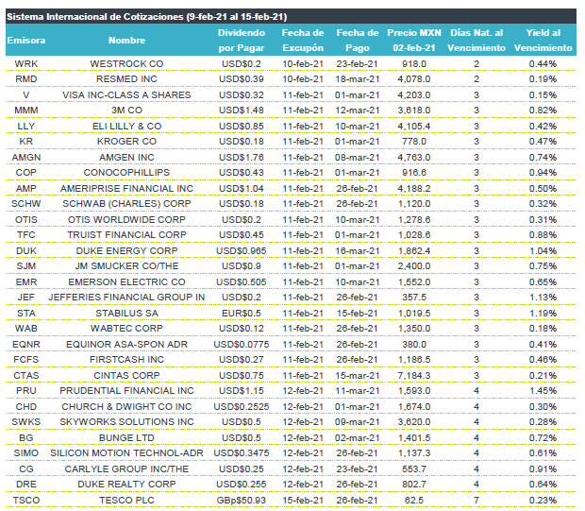Click the dividend USD$0.0775 cell
The height and width of the screenshot is (511, 585).
click(x=242, y=345)
